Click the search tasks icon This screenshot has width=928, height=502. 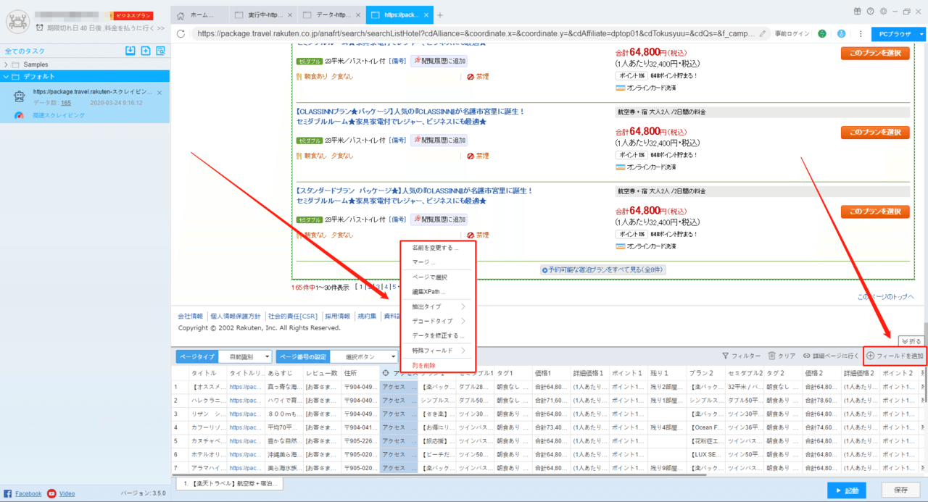160,51
